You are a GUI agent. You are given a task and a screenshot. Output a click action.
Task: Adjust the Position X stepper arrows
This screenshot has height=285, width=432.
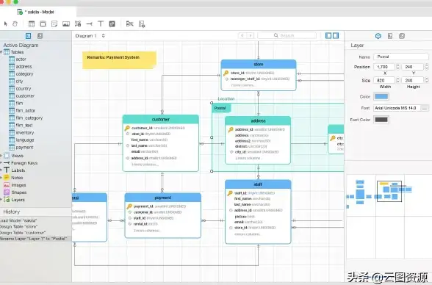click(398, 67)
